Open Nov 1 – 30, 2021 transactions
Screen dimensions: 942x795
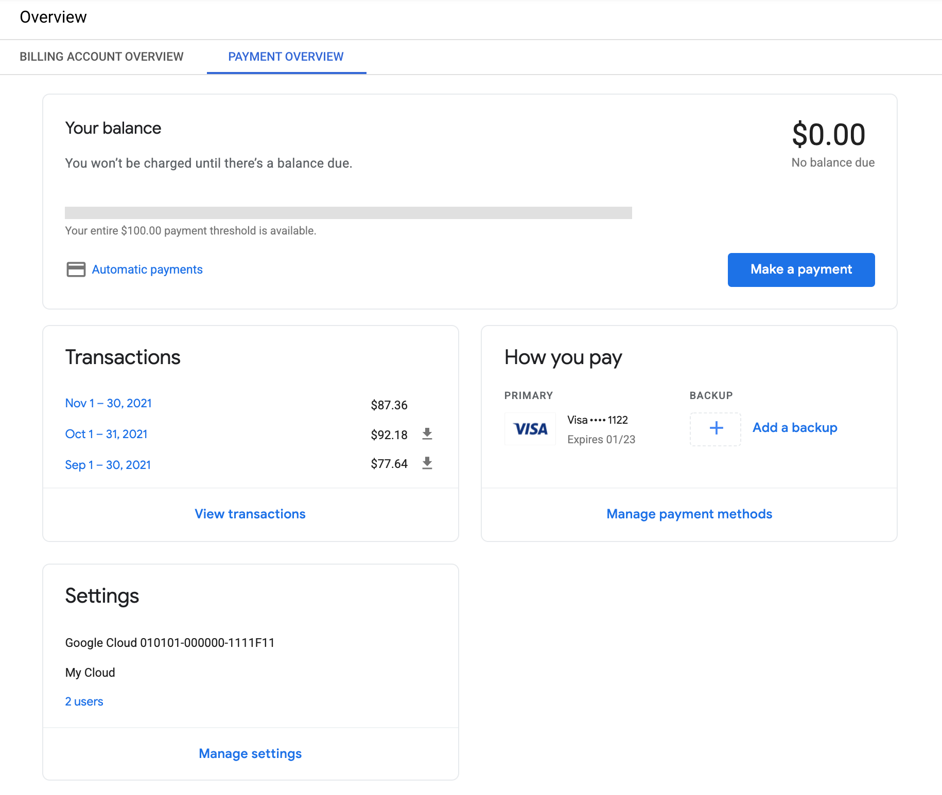108,403
